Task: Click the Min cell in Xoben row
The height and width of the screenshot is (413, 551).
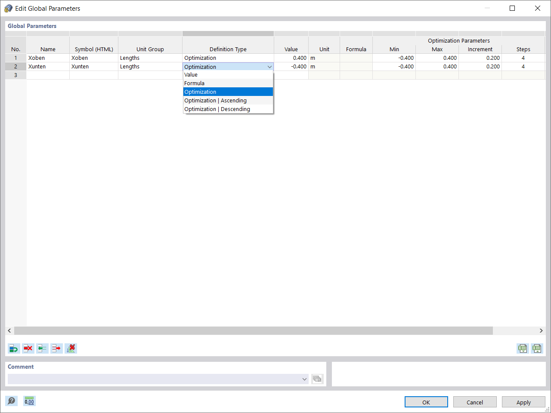Action: click(x=394, y=58)
